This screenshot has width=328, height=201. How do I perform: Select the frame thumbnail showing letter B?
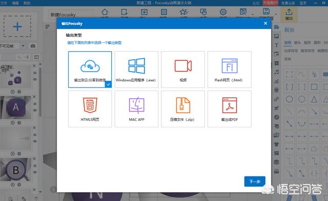[16, 169]
